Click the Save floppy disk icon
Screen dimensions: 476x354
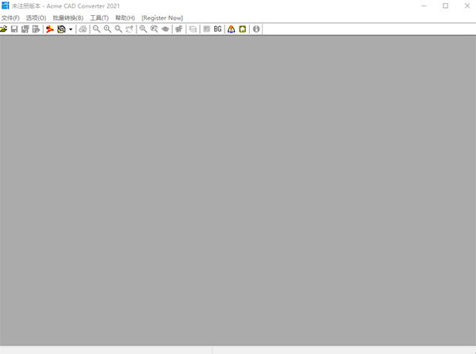tap(14, 29)
